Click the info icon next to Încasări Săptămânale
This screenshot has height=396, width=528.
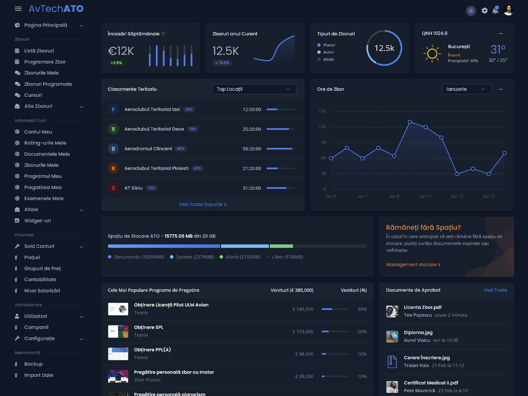click(x=163, y=34)
